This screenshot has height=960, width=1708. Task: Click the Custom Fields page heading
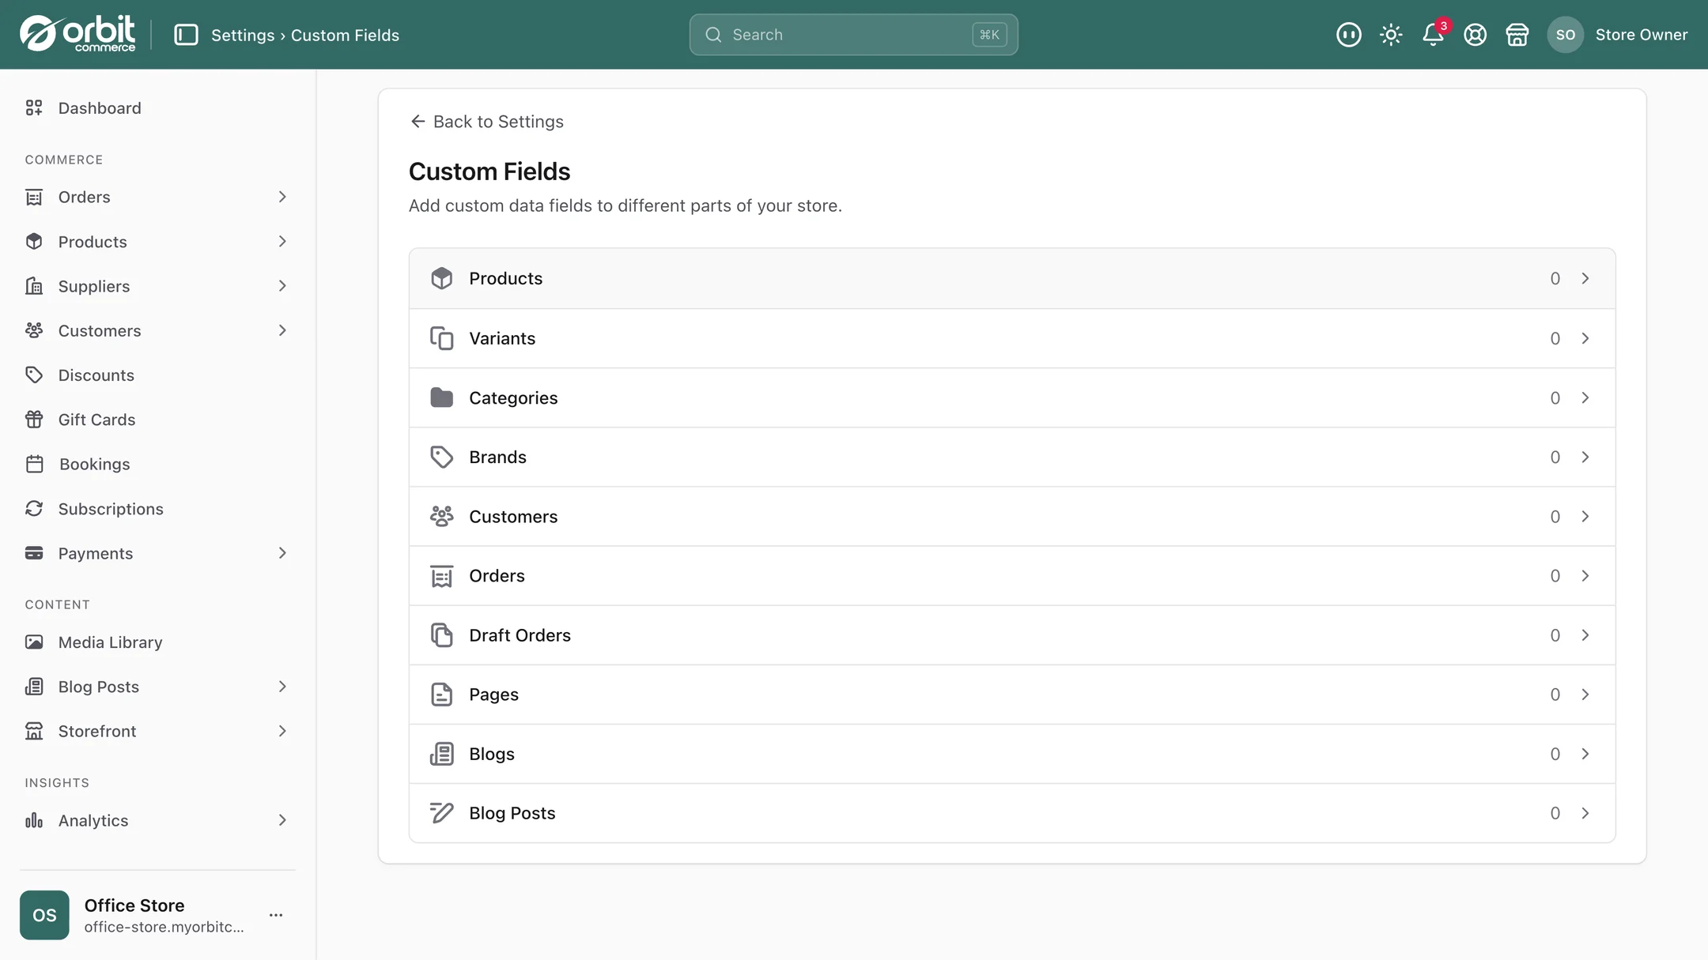(x=489, y=171)
